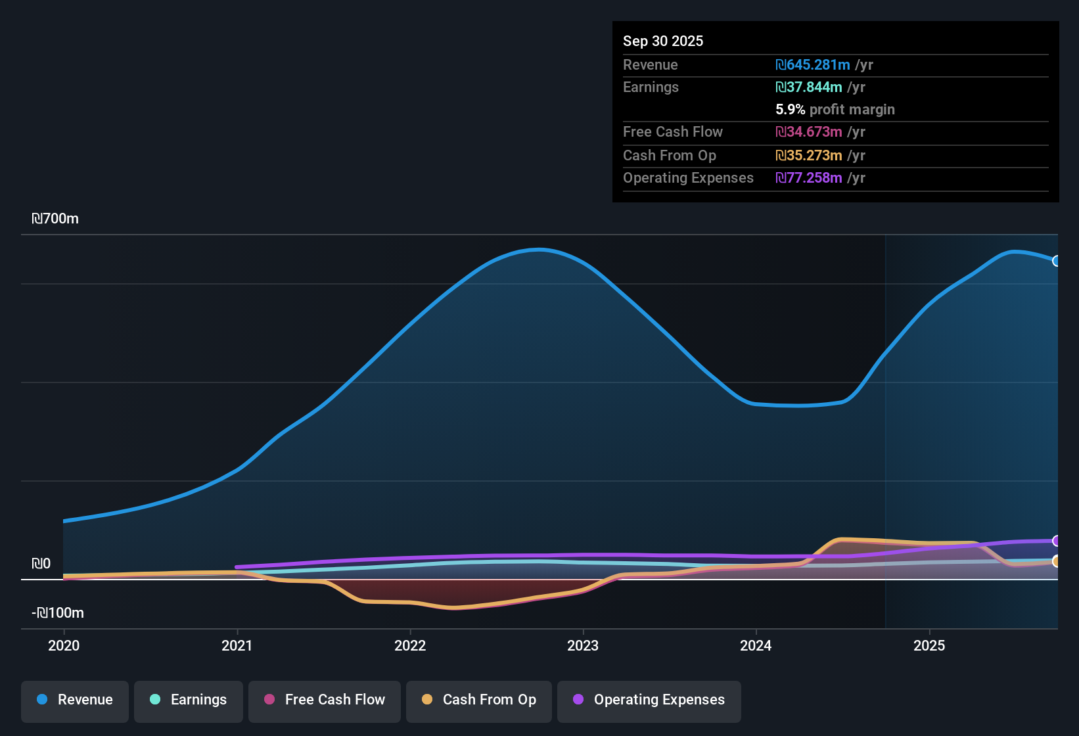Select the 2020 axis label
The height and width of the screenshot is (736, 1079).
[x=64, y=645]
